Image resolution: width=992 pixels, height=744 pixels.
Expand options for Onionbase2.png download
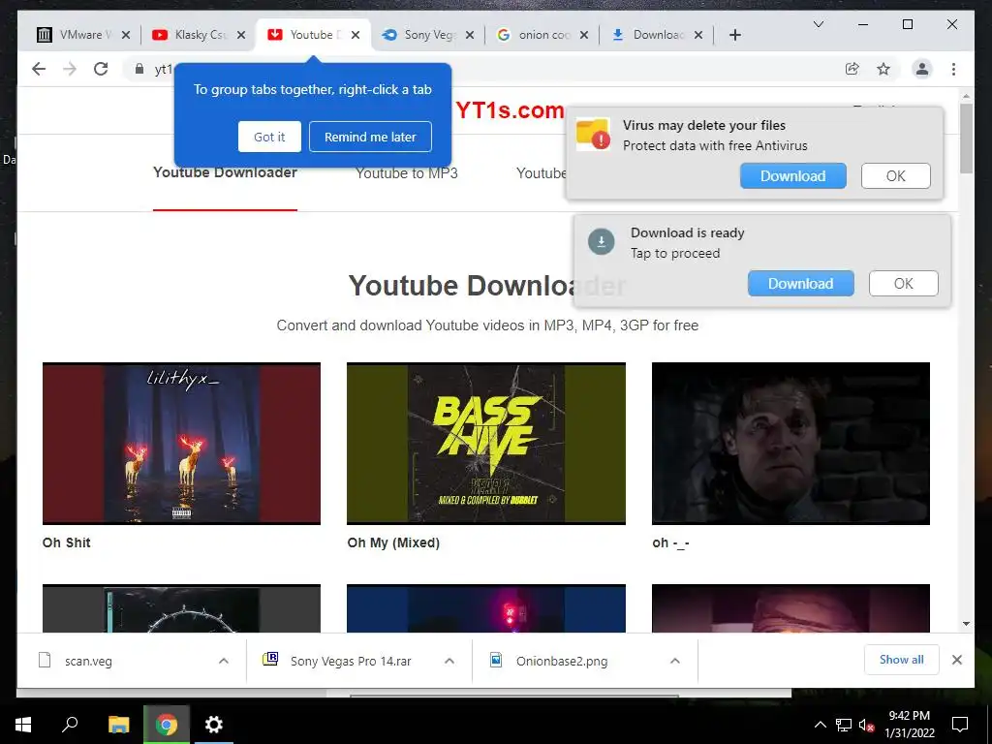click(x=675, y=661)
